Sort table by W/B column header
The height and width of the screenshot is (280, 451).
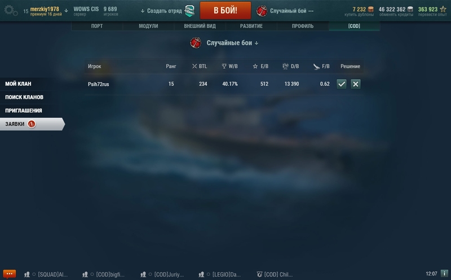tap(230, 66)
